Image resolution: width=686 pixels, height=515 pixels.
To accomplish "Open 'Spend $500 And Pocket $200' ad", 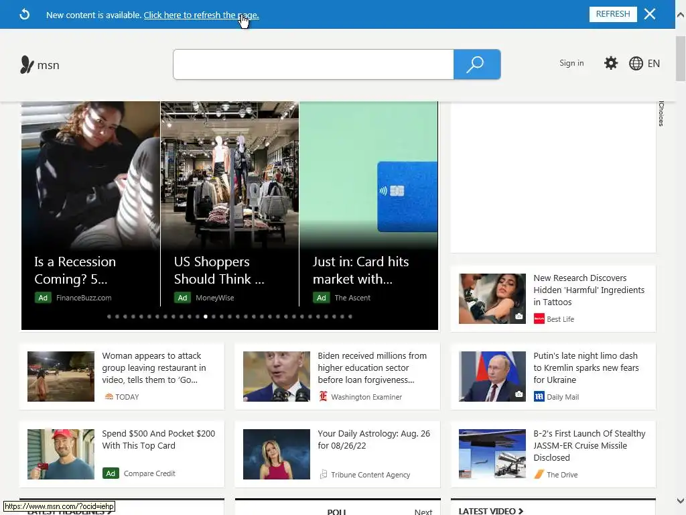I will (x=158, y=440).
